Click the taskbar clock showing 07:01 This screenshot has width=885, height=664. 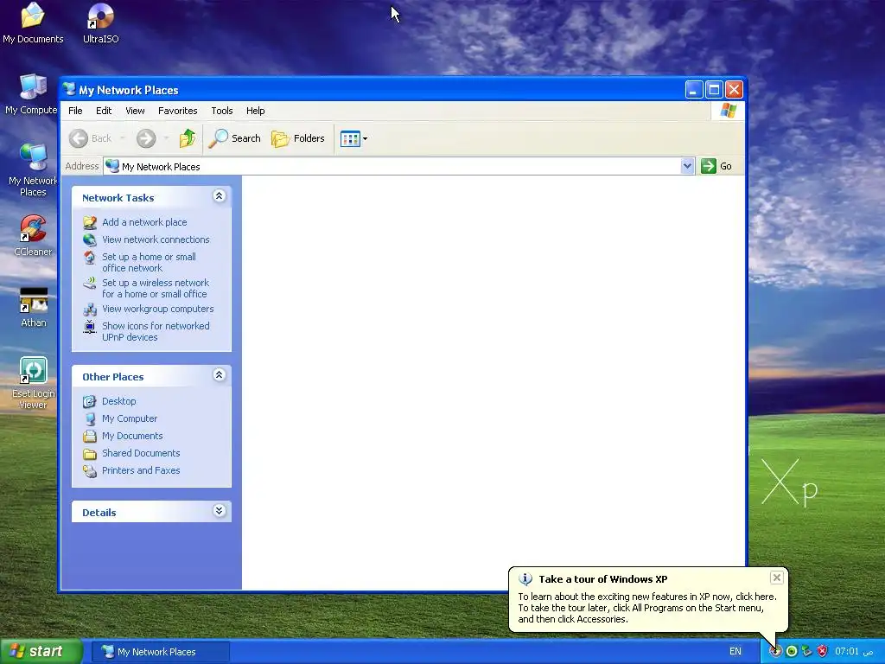point(854,652)
